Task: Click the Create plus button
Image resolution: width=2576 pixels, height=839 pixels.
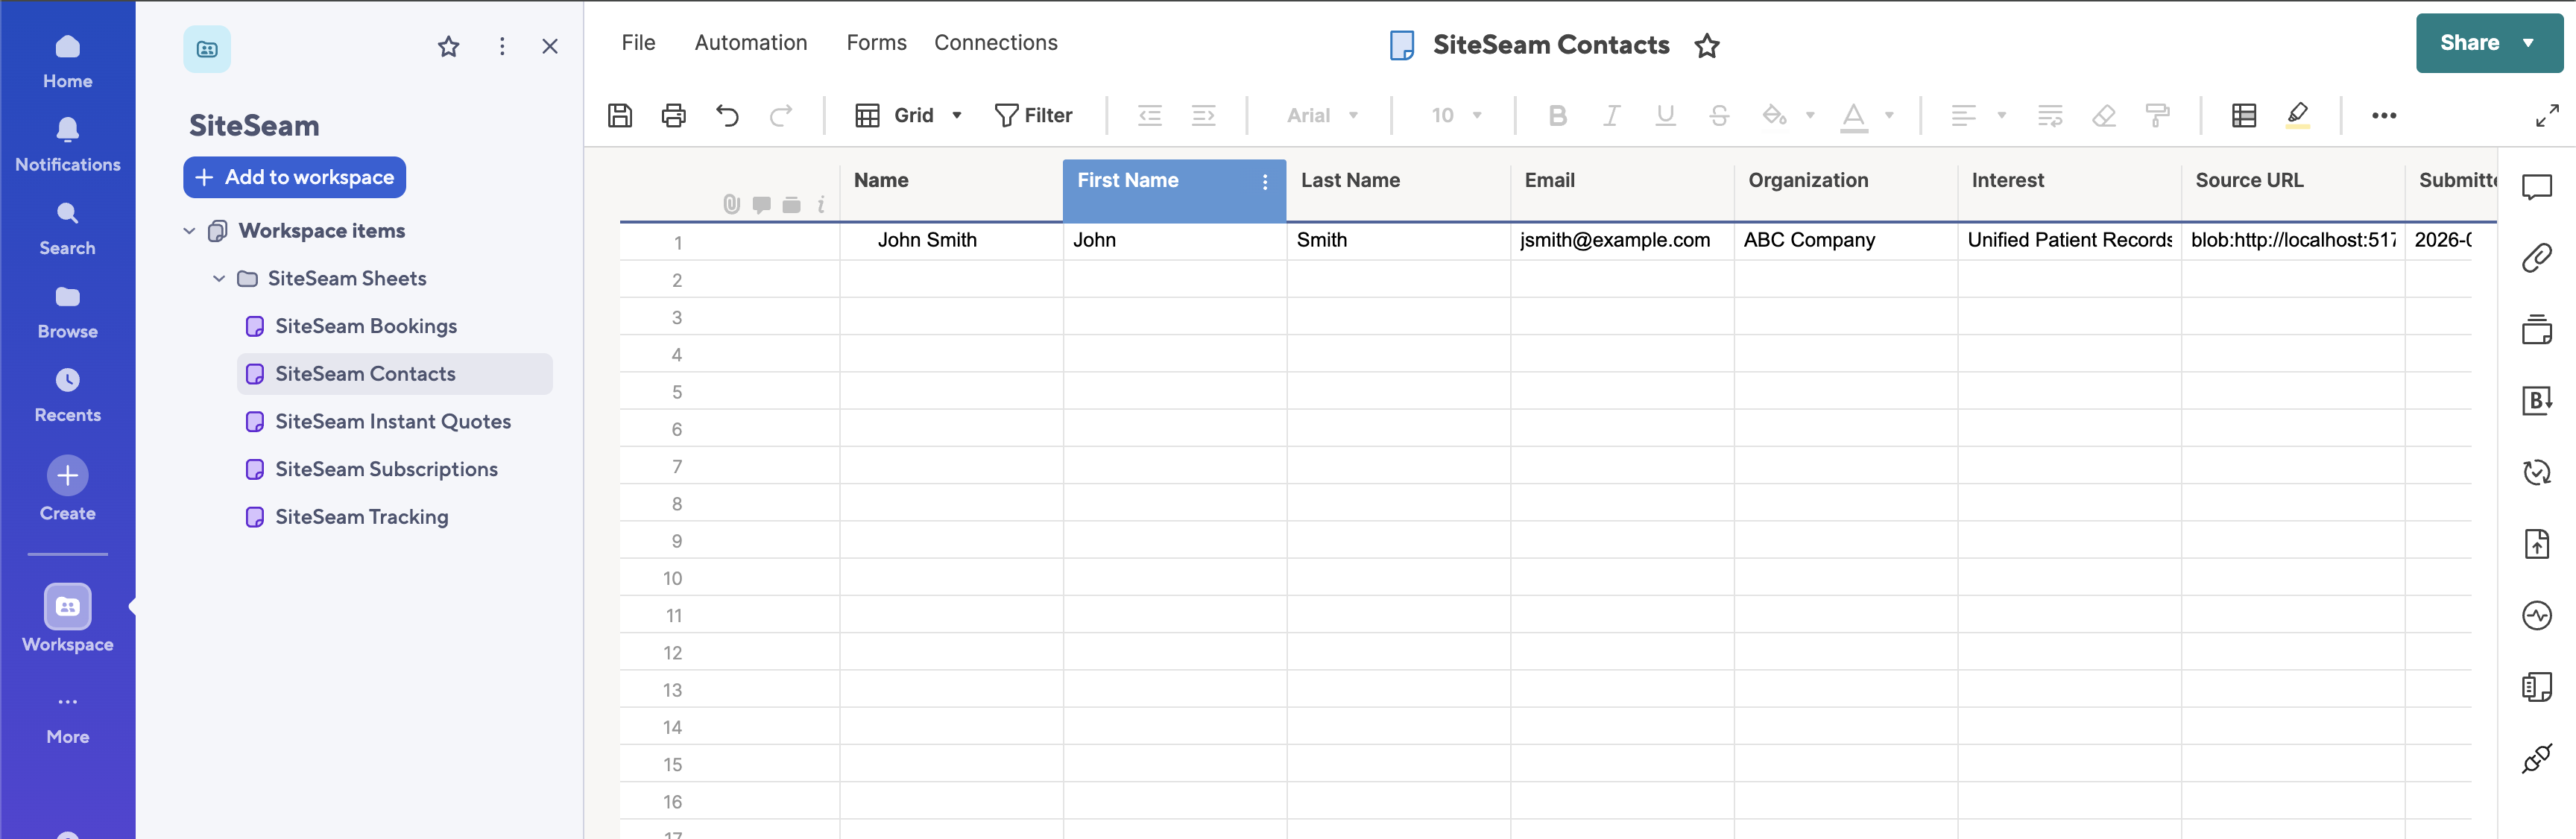Action: [x=68, y=476]
